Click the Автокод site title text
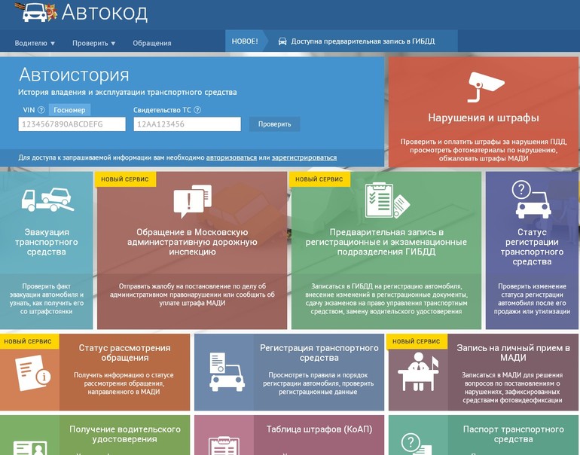This screenshot has width=580, height=455. tap(105, 13)
